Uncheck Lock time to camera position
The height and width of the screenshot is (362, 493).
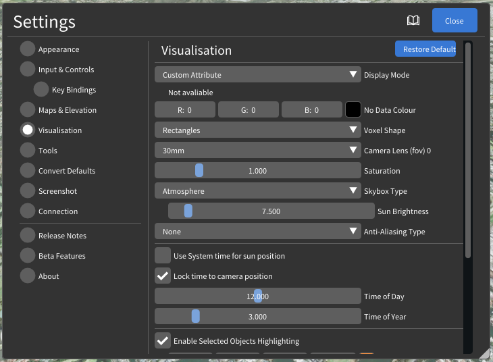coord(163,276)
